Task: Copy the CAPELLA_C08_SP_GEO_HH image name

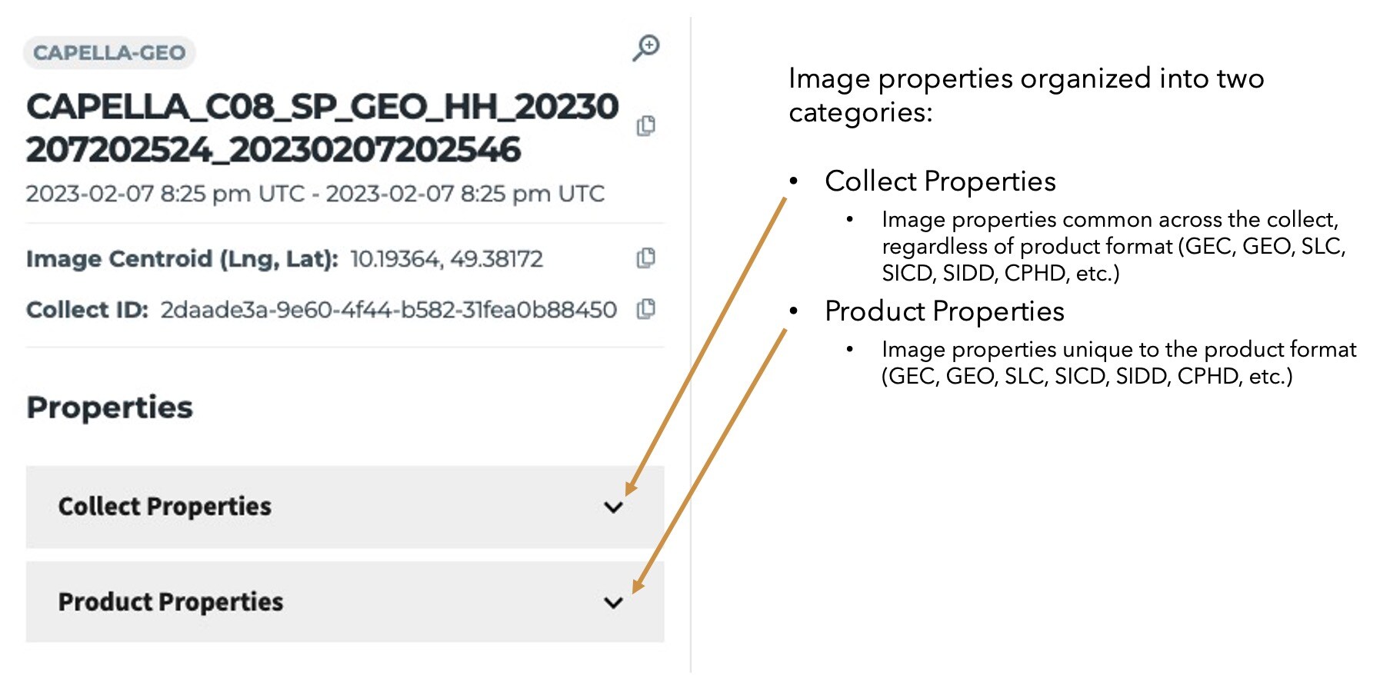Action: tap(646, 126)
